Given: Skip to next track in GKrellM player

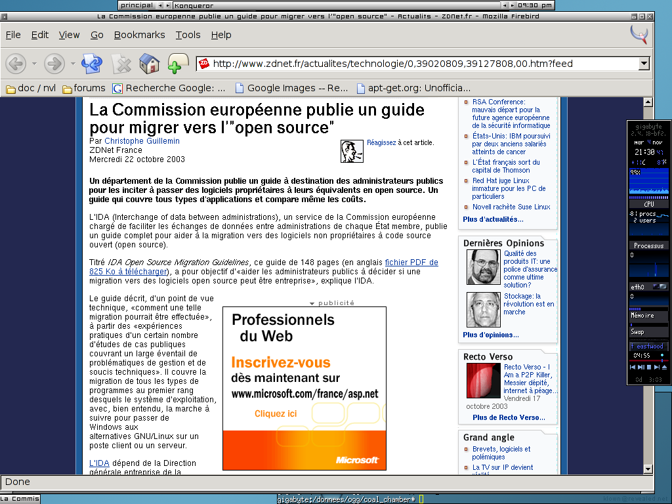Looking at the screenshot, I should click(x=656, y=367).
